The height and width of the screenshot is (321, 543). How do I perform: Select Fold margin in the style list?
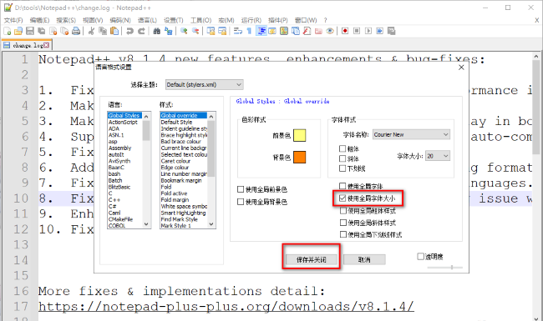[175, 200]
